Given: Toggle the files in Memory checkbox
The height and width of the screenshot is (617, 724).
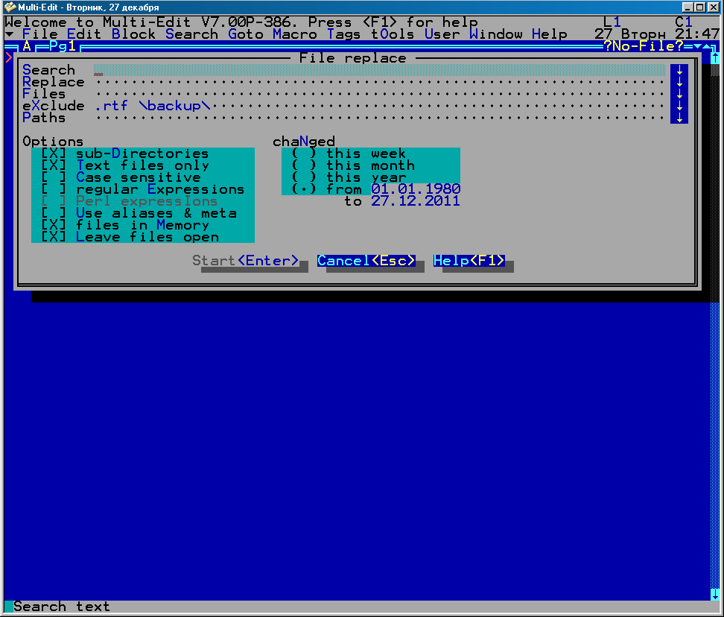Looking at the screenshot, I should pos(124,225).
